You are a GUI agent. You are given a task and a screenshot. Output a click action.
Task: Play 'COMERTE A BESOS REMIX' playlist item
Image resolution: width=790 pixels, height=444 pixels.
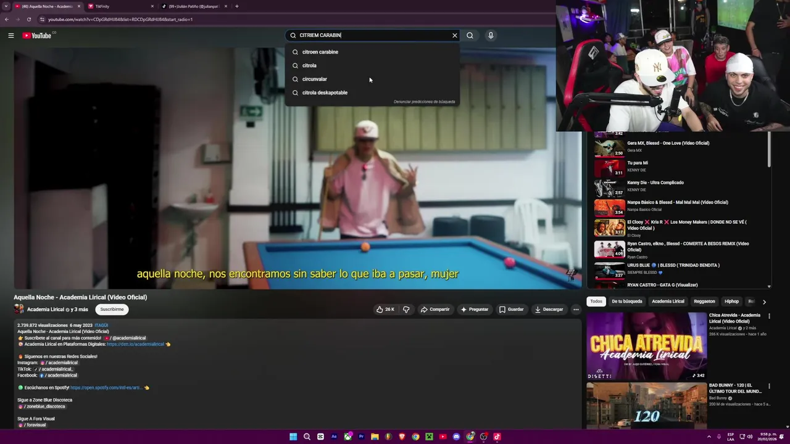679,250
